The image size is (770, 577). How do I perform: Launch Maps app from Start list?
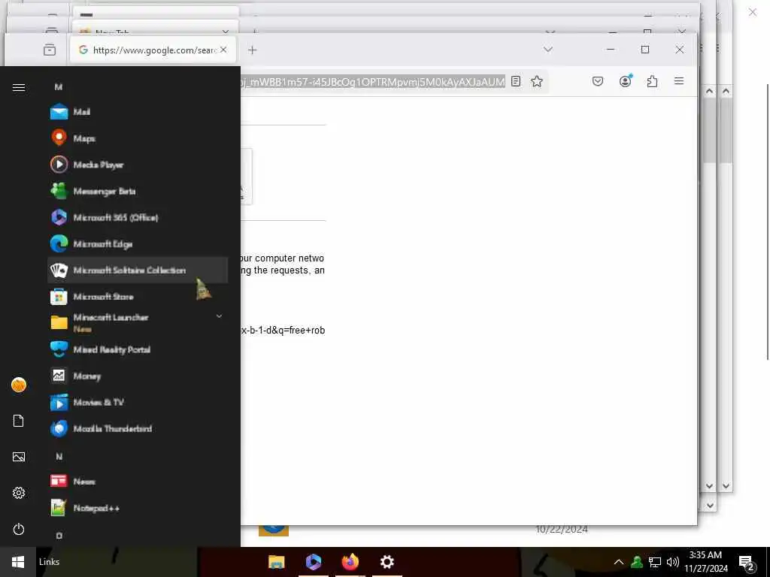pos(138,138)
